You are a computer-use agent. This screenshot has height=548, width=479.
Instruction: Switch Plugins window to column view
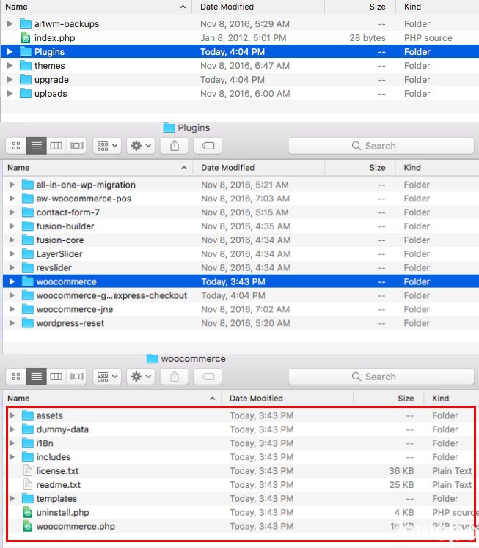(56, 146)
